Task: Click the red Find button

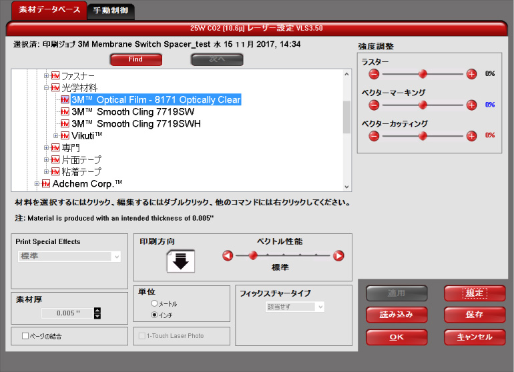Action: (136, 59)
